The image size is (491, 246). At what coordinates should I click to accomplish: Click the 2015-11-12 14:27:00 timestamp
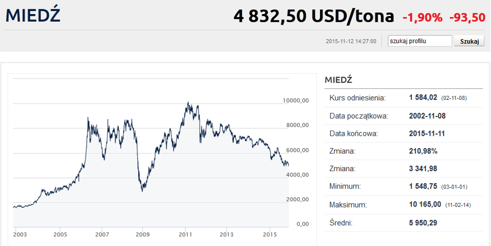pyautogui.click(x=351, y=42)
